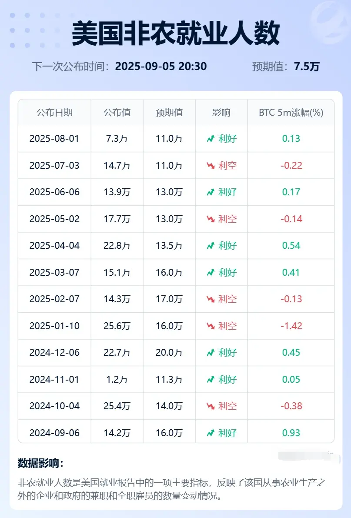
Task: Click the 数据影响 section heading
Action: pyautogui.click(x=40, y=463)
